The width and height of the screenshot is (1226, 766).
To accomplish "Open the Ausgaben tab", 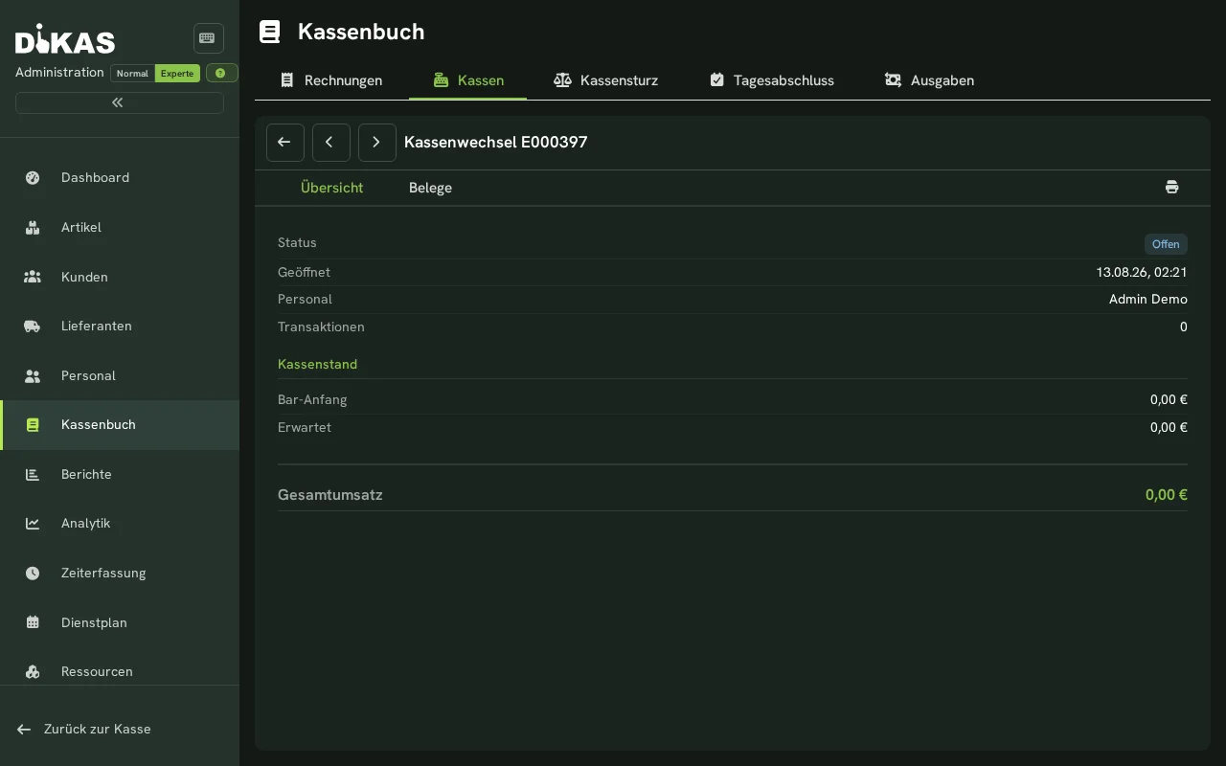I will [x=929, y=80].
